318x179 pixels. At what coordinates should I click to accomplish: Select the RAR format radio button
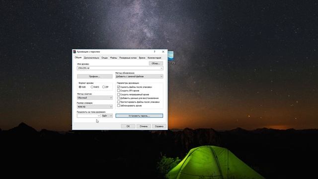tap(80, 87)
